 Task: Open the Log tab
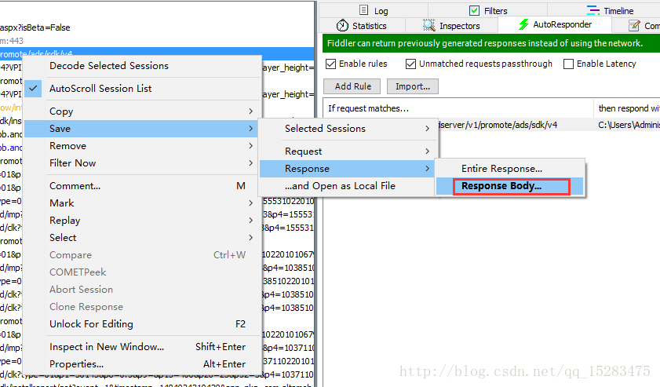(x=374, y=10)
